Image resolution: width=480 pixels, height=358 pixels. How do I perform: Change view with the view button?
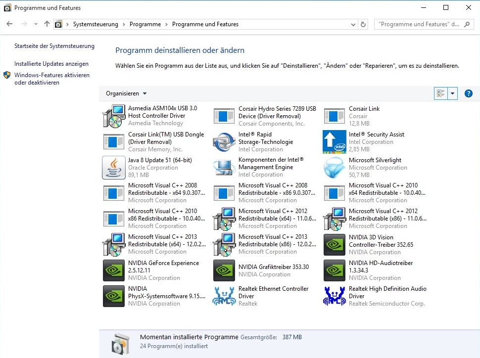point(441,93)
